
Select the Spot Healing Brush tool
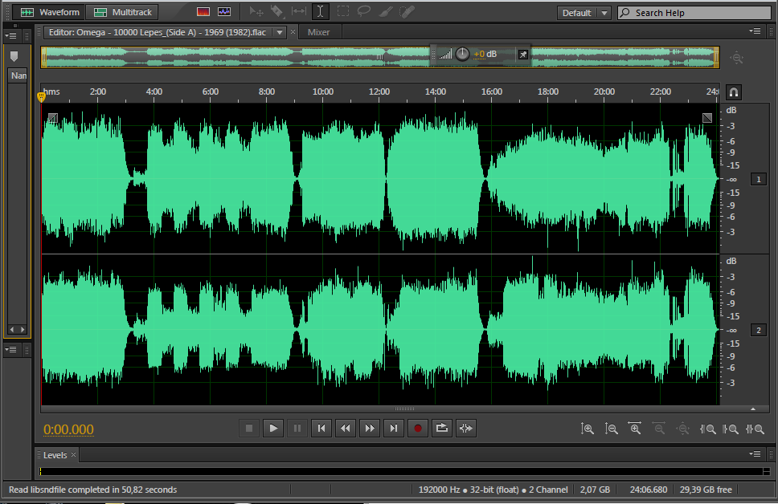[407, 11]
